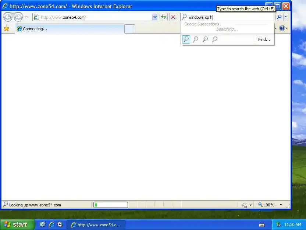Open the security zone dropdown arrow
Viewport: 306px width, 230px height.
(250, 205)
